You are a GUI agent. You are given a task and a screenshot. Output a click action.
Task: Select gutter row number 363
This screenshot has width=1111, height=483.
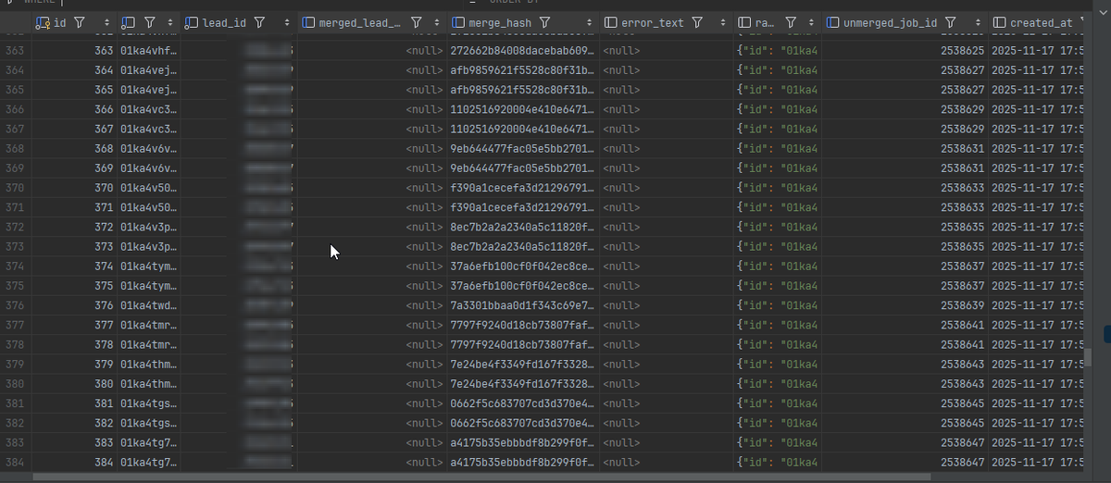[15, 50]
